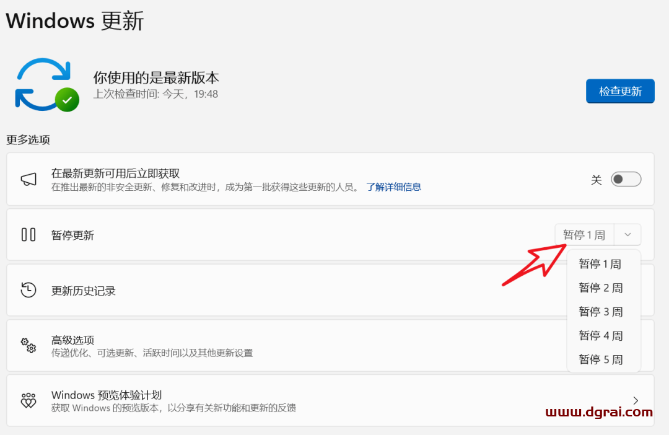This screenshot has height=435, width=669.
Task: Open 高级选项 settings
Action: tap(330, 346)
